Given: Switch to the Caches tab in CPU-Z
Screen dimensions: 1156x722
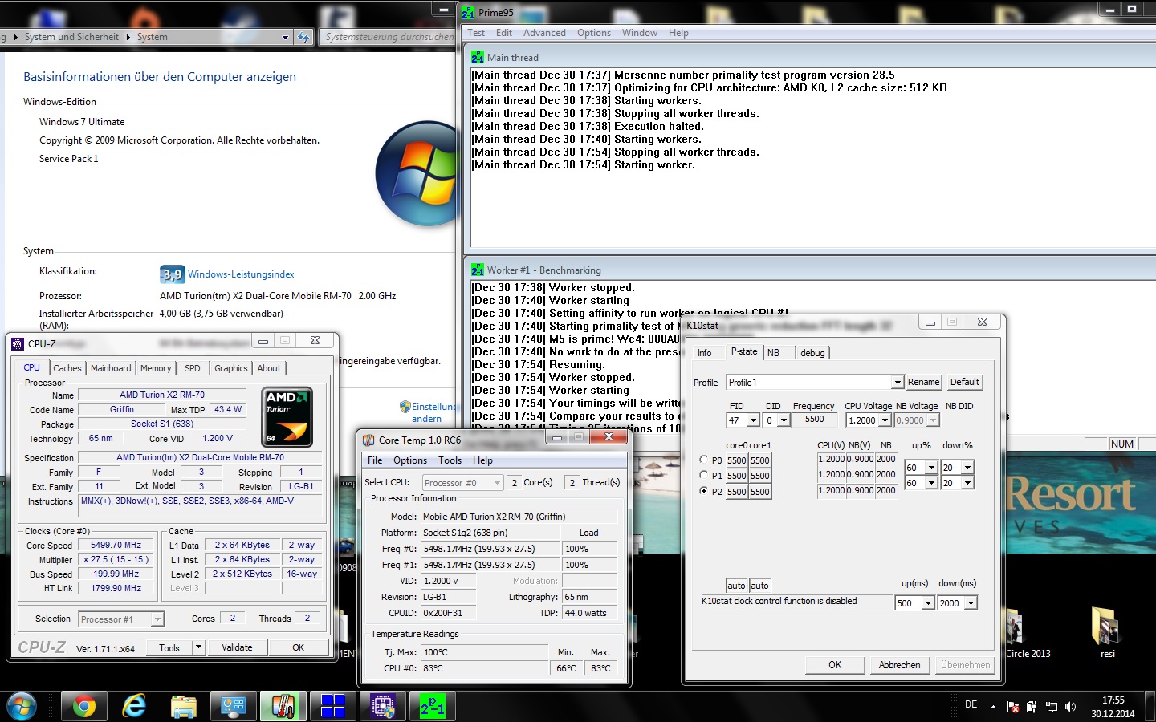Looking at the screenshot, I should pos(67,368).
